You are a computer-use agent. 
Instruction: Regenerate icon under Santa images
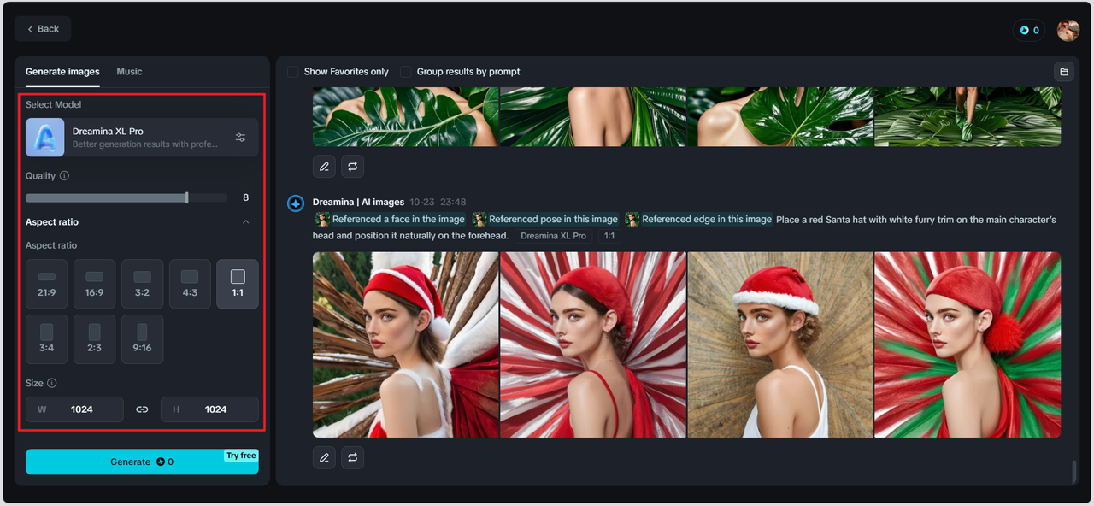[x=352, y=458]
